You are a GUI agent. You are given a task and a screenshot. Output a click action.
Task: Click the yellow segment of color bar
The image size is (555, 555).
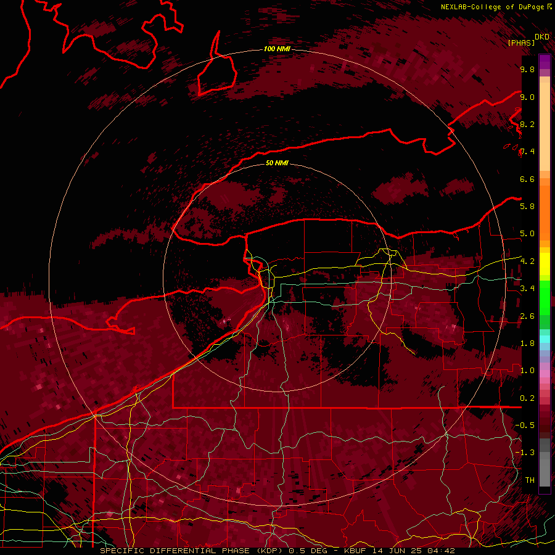(x=545, y=264)
